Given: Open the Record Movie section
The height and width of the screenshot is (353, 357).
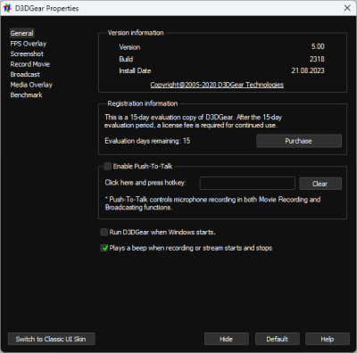Looking at the screenshot, I should click(x=30, y=64).
